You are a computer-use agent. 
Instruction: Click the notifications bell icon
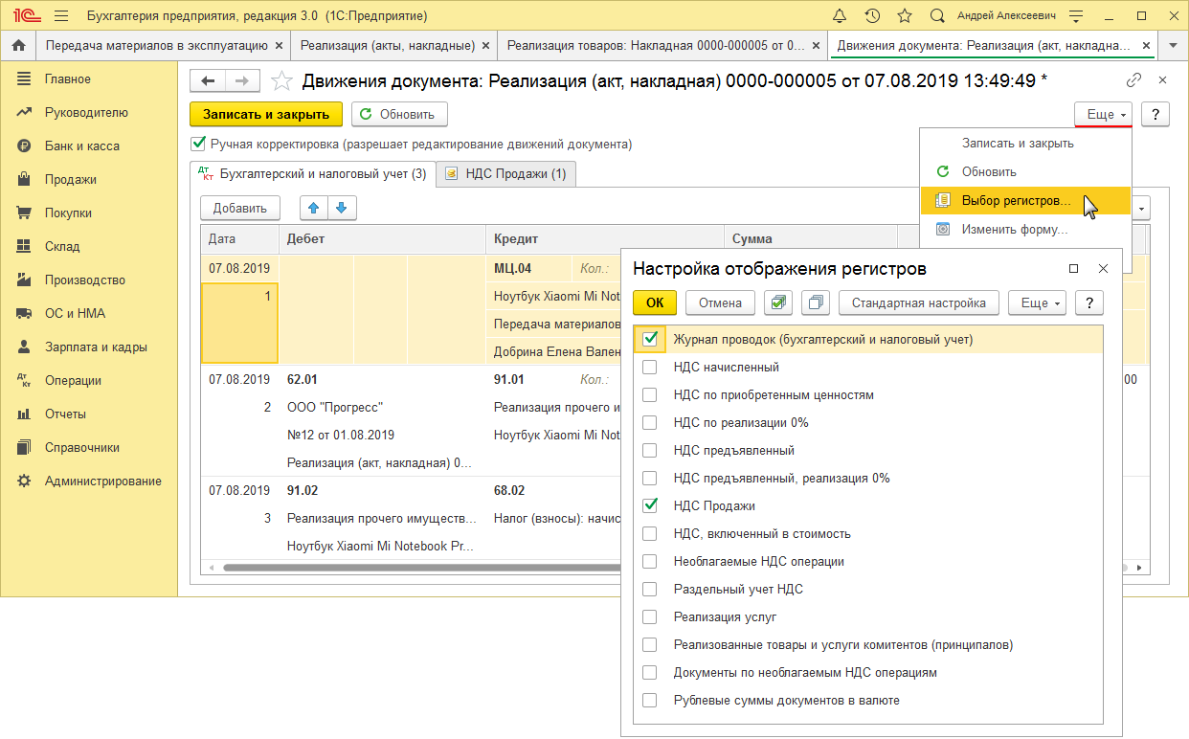[840, 16]
